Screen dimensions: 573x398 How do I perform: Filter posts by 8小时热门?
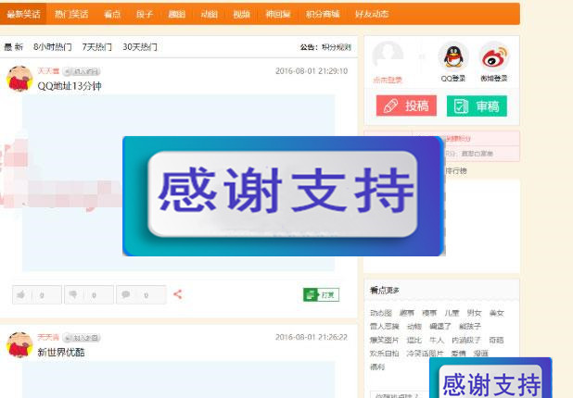point(53,46)
